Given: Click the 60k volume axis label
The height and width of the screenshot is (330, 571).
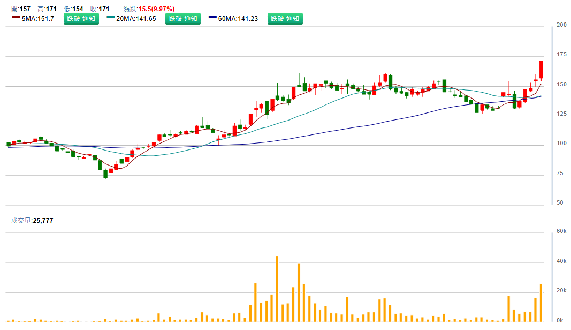Looking at the screenshot, I should [561, 231].
